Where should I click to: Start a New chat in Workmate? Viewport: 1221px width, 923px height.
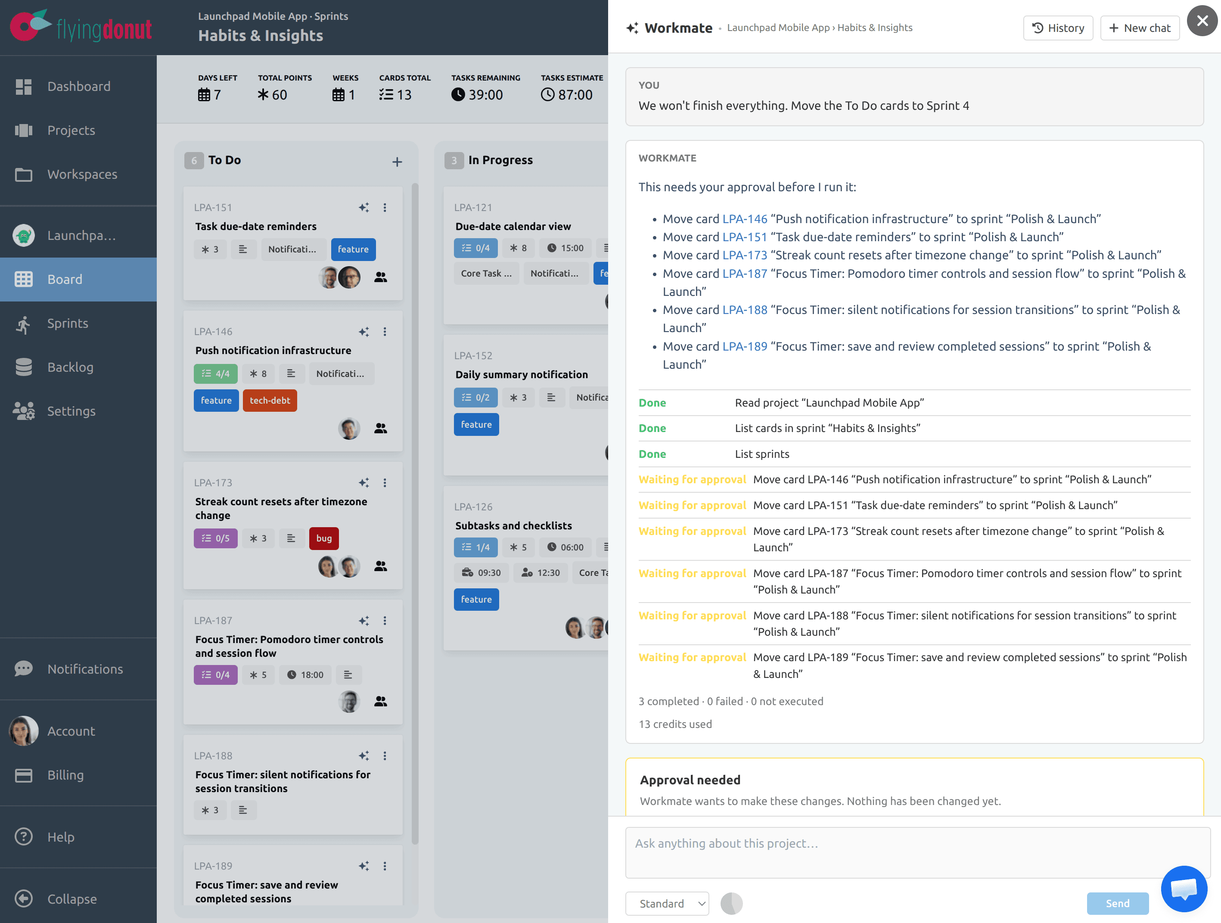1140,28
